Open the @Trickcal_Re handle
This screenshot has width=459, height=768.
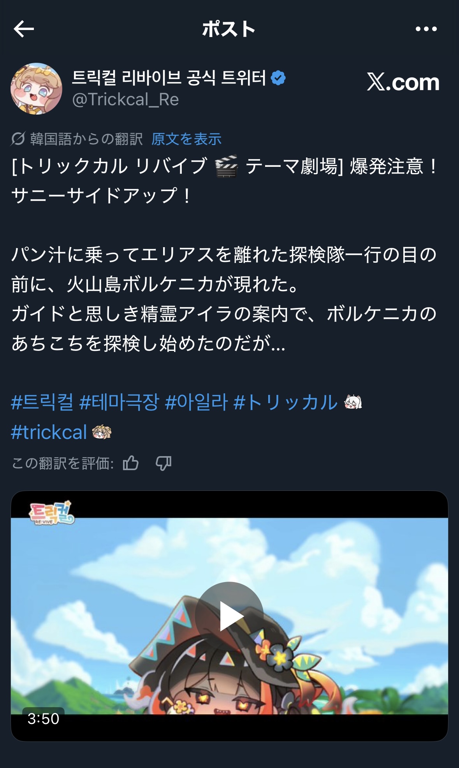click(x=125, y=100)
